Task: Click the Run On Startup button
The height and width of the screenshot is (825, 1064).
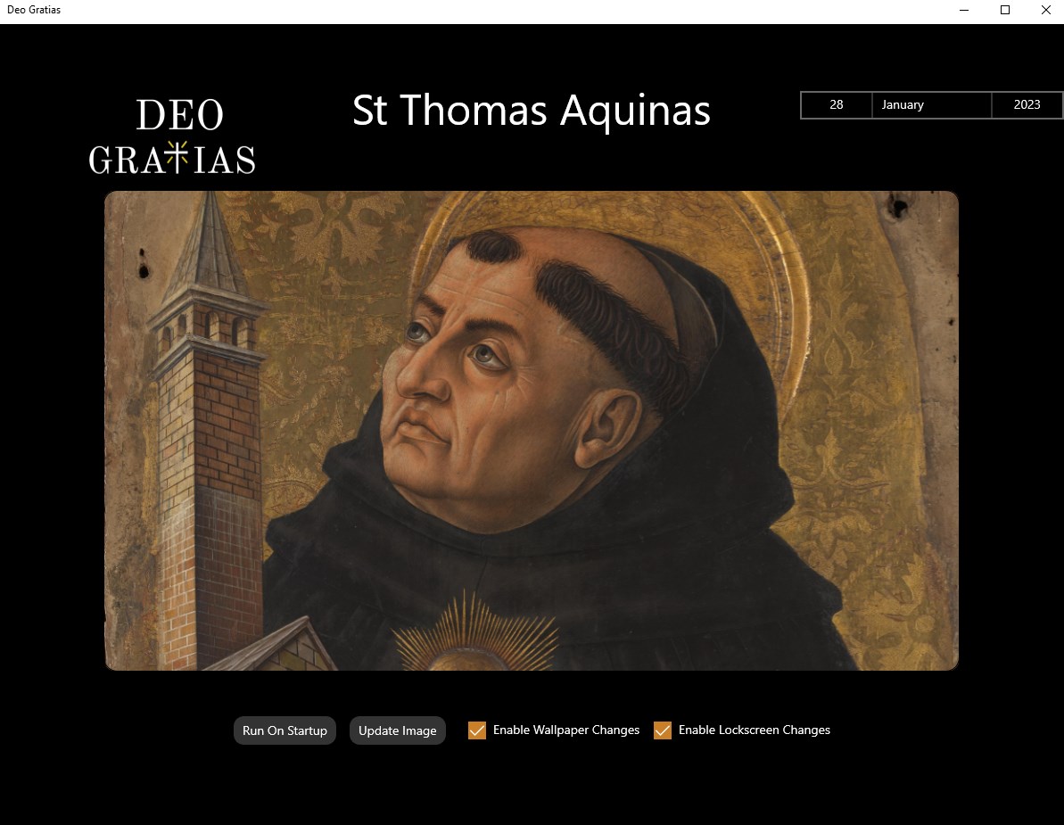Action: coord(285,730)
